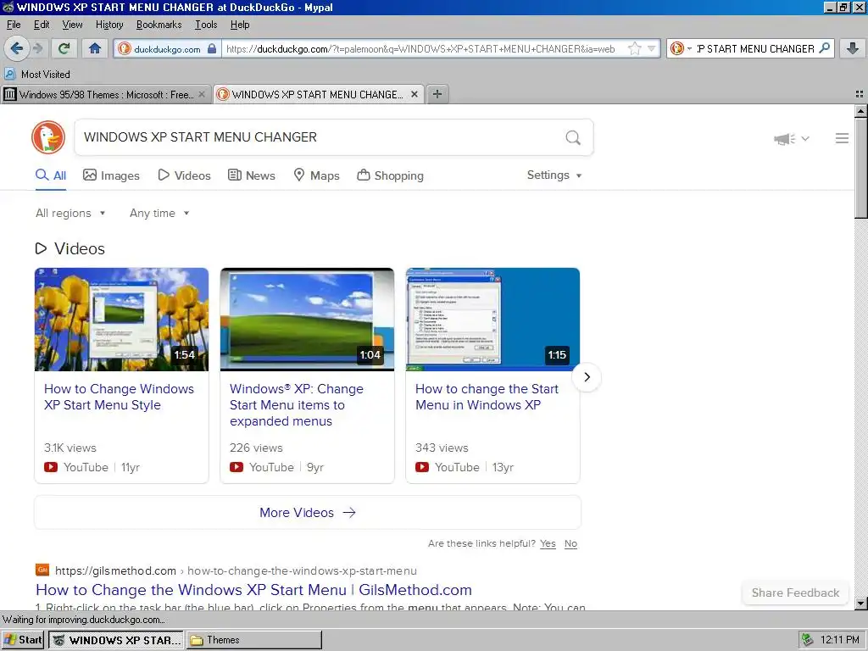
Task: Switch to Shopping results
Action: click(390, 175)
